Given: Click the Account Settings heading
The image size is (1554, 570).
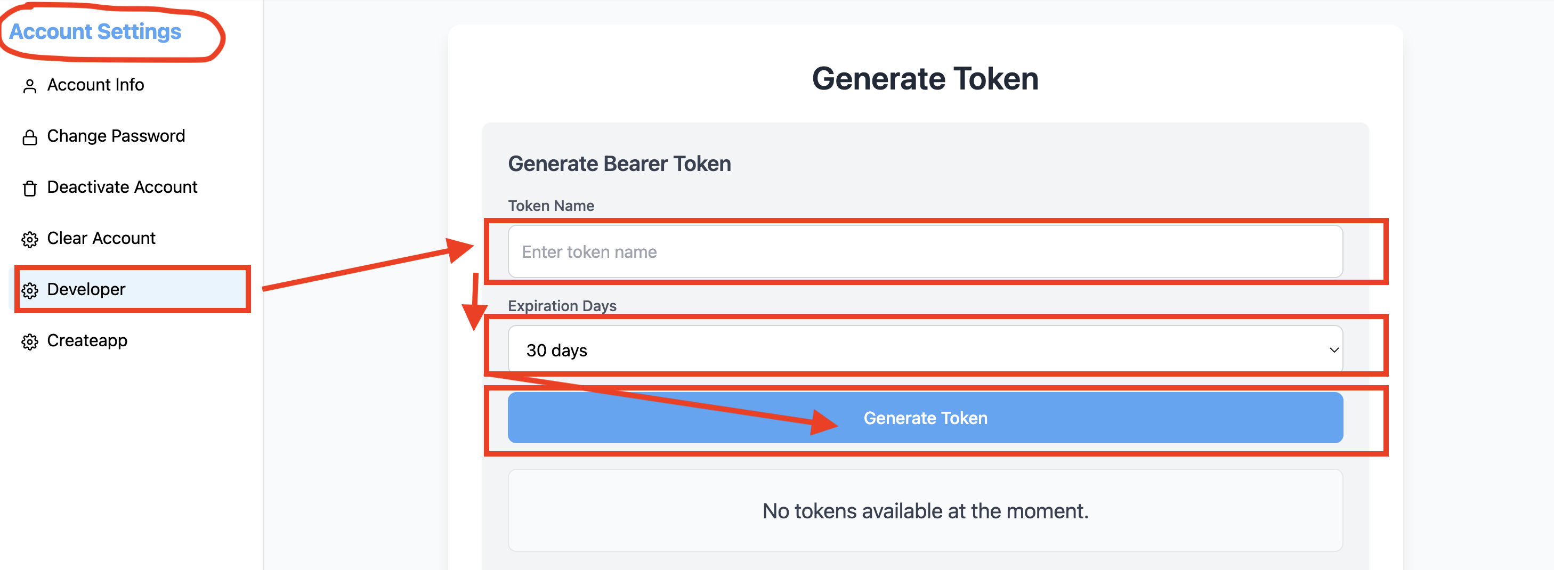Looking at the screenshot, I should coord(94,31).
